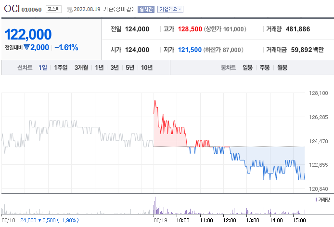Open the 주봉 weekly candle chart
334x227 pixels.
pos(265,67)
